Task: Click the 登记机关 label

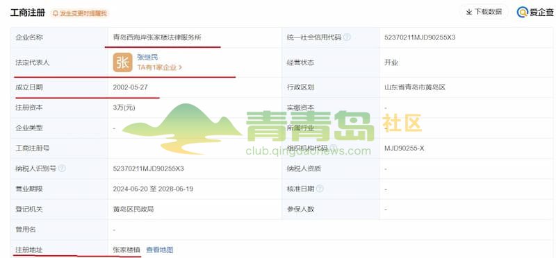Action: pos(29,209)
